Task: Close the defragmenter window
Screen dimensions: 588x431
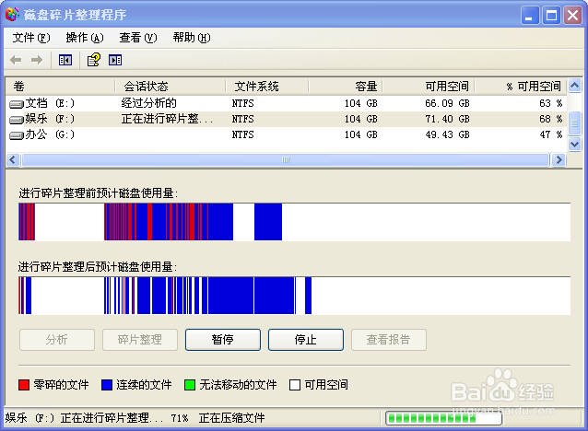Action: click(x=572, y=16)
